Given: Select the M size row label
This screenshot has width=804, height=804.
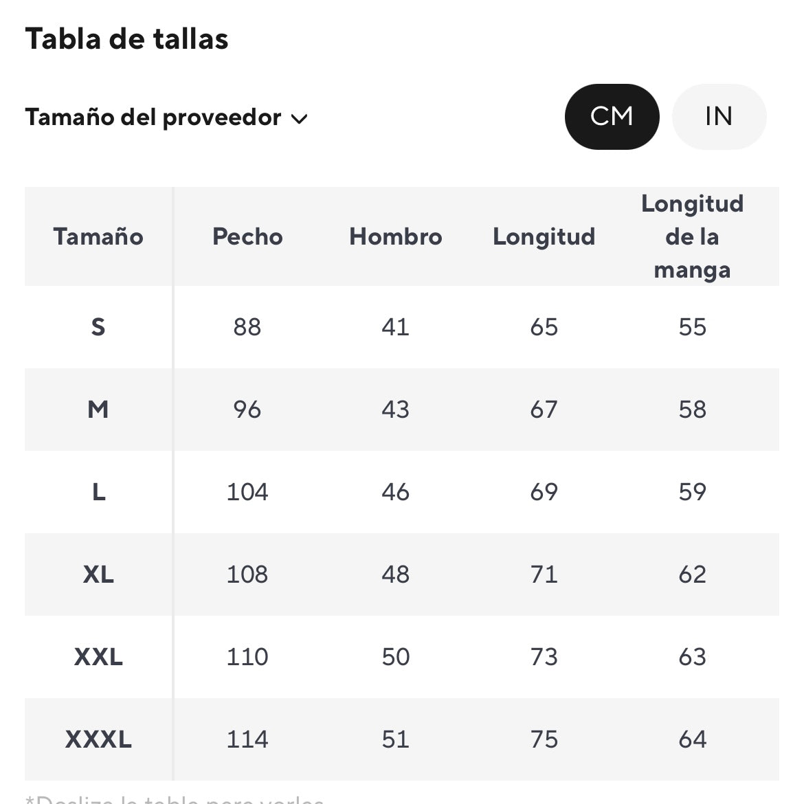Looking at the screenshot, I should click(98, 410).
